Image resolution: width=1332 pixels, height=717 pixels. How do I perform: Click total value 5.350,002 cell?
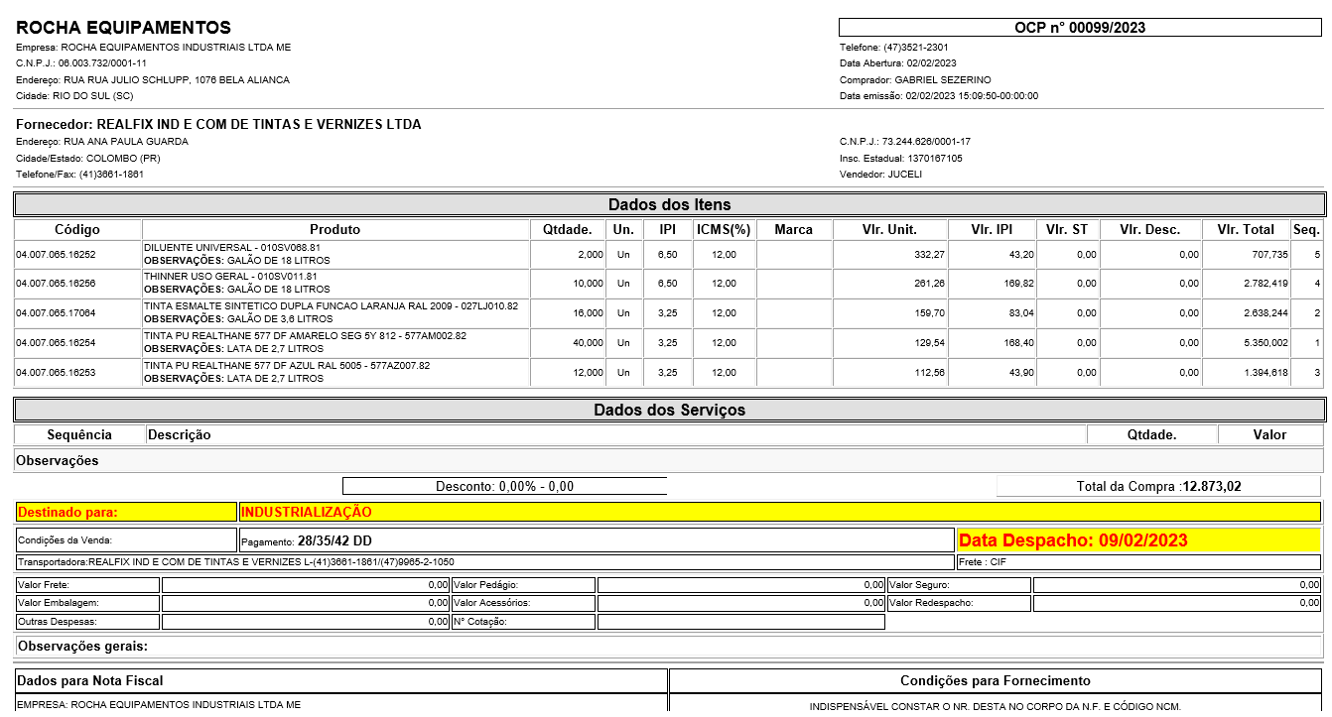(1245, 343)
